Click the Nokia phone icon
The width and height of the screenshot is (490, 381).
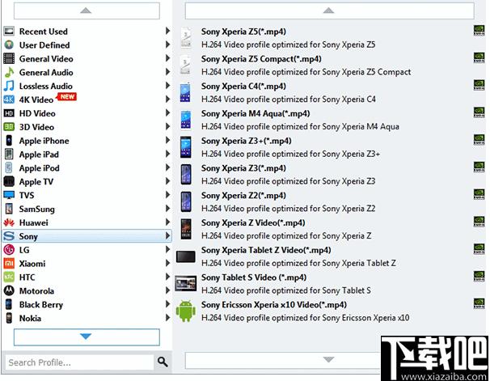(x=9, y=318)
